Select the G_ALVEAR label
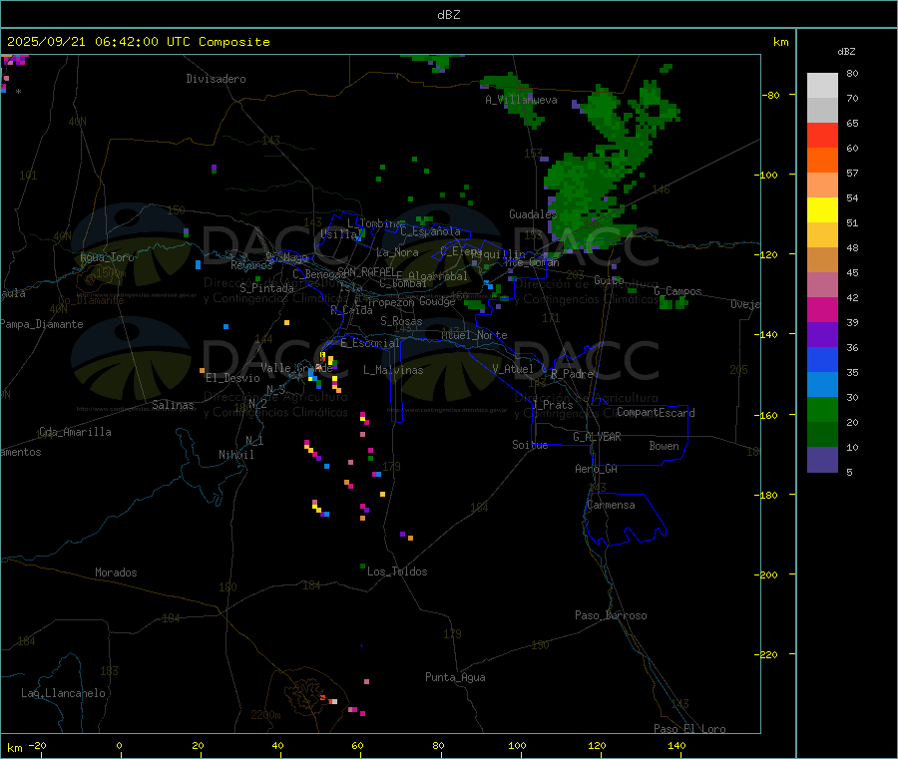This screenshot has height=759, width=898. pos(597,437)
